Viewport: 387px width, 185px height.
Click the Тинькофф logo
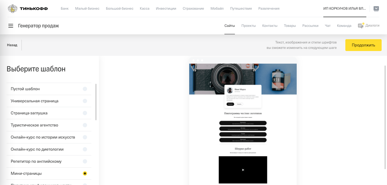click(x=28, y=9)
